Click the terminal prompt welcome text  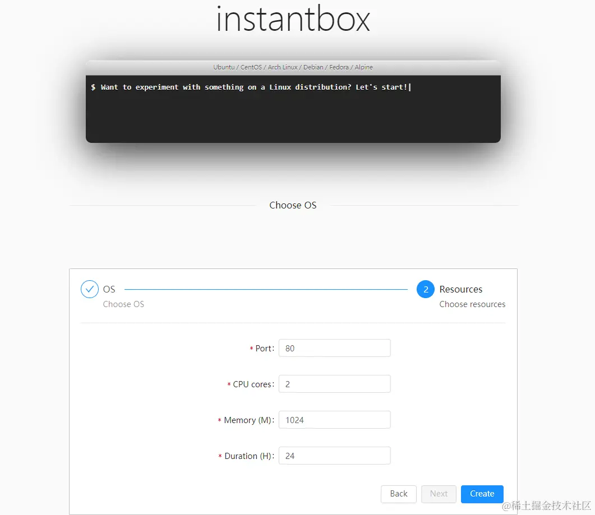[x=253, y=87]
